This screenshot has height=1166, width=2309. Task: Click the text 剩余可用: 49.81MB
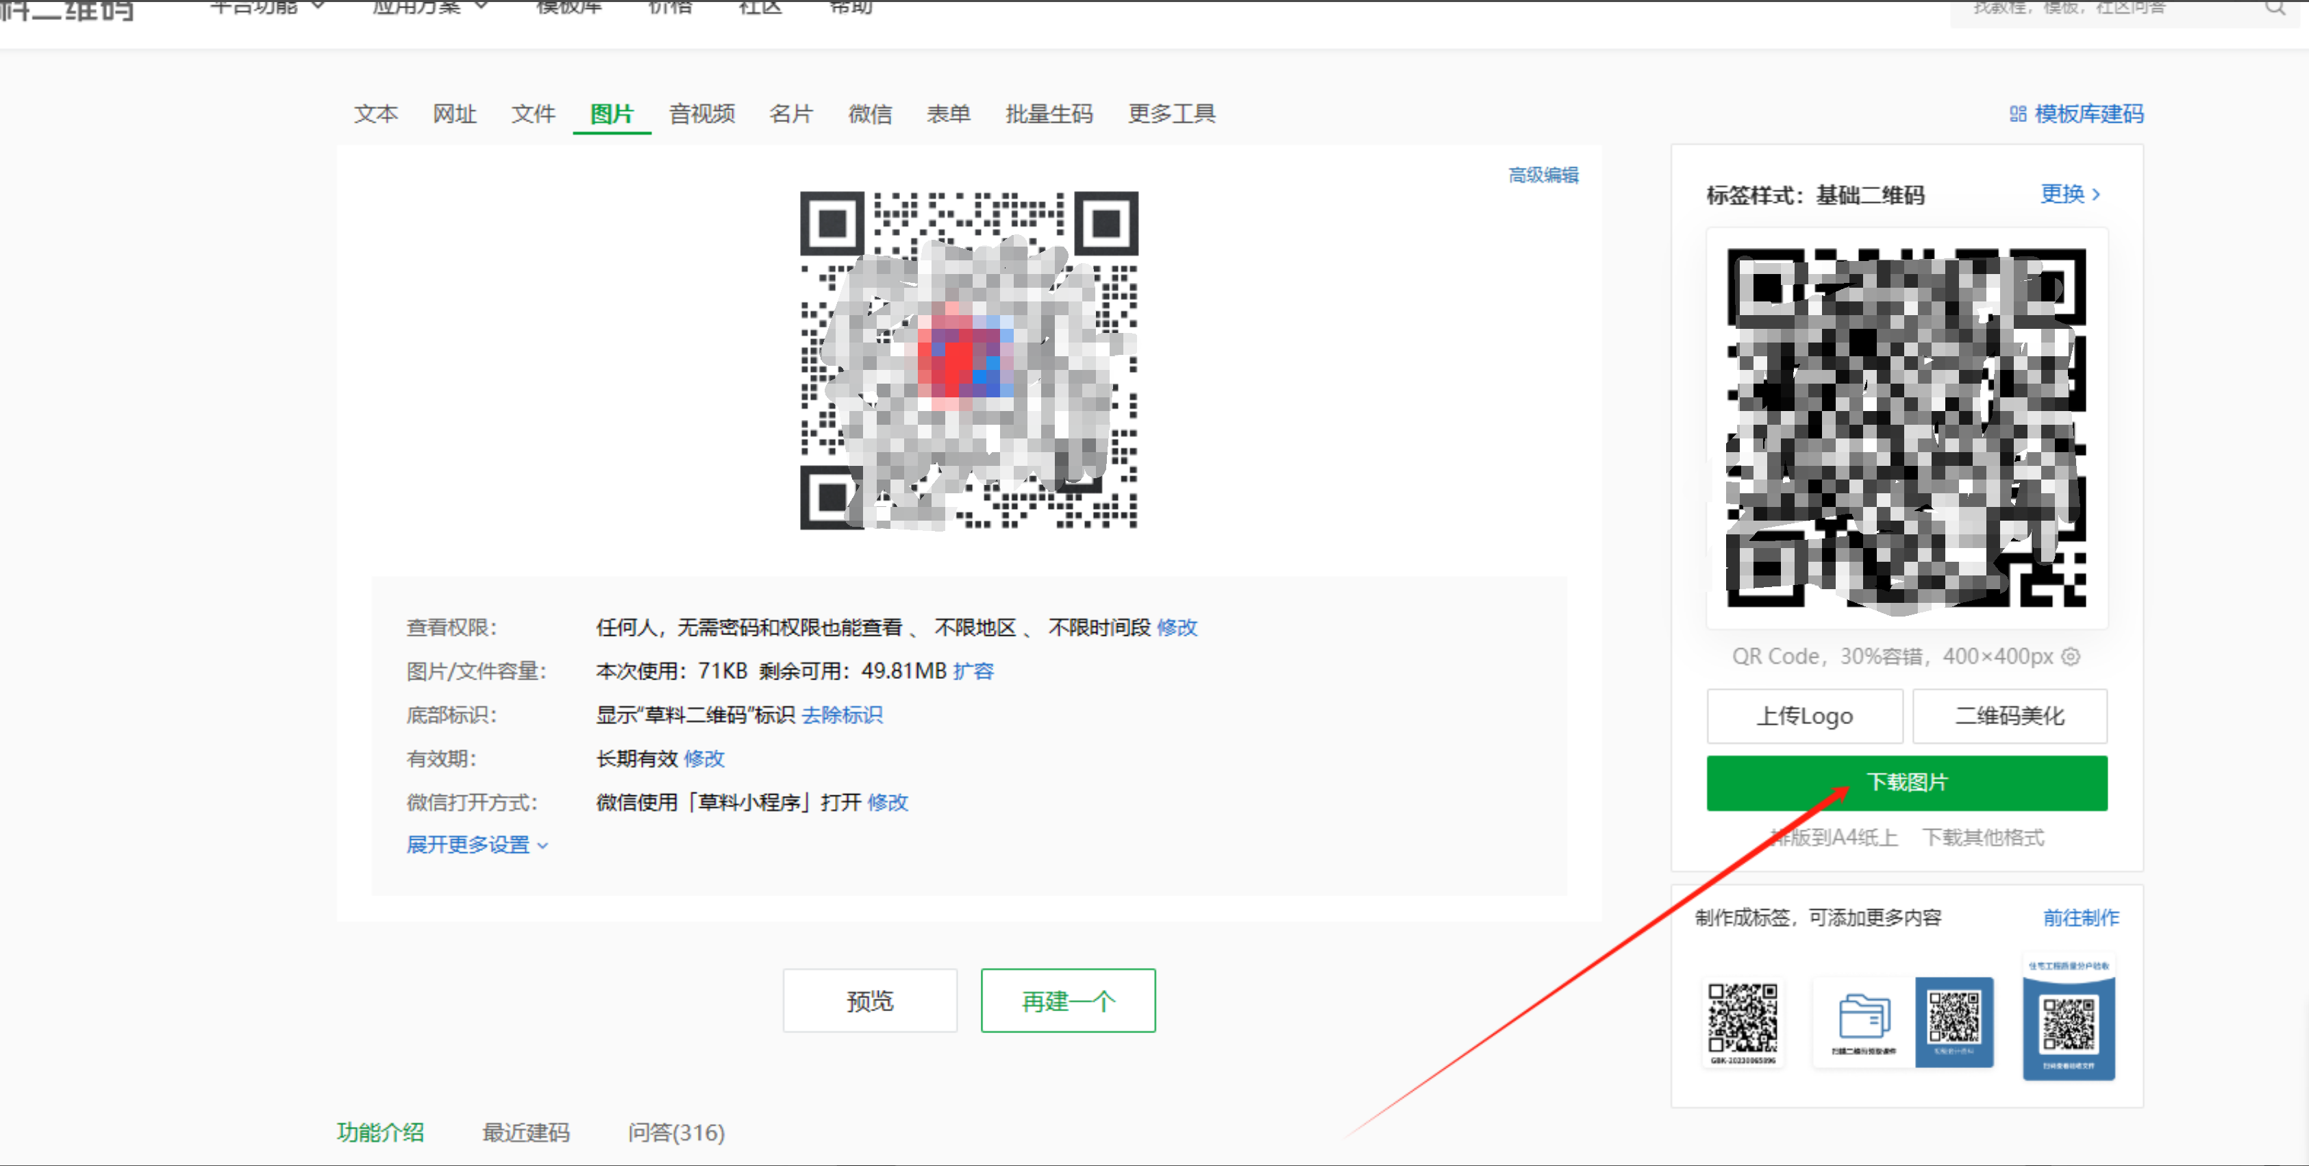(x=852, y=671)
